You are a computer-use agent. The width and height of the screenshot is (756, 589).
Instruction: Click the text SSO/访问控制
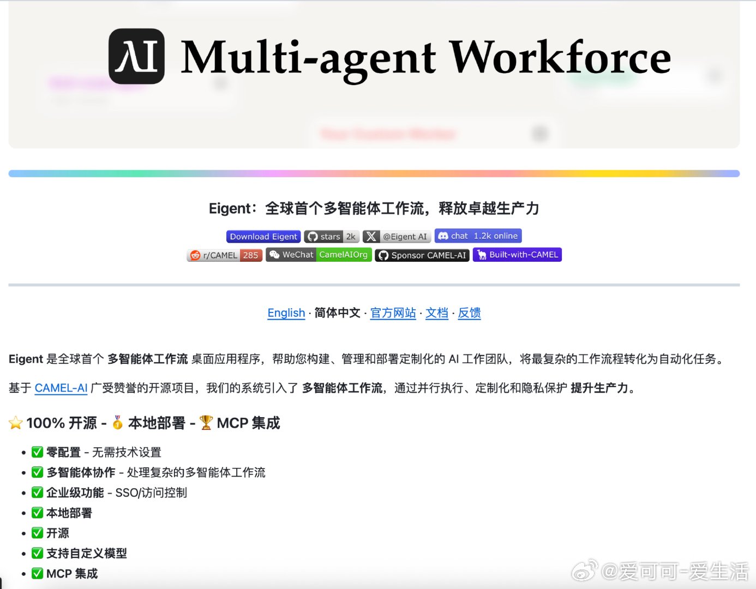point(151,492)
